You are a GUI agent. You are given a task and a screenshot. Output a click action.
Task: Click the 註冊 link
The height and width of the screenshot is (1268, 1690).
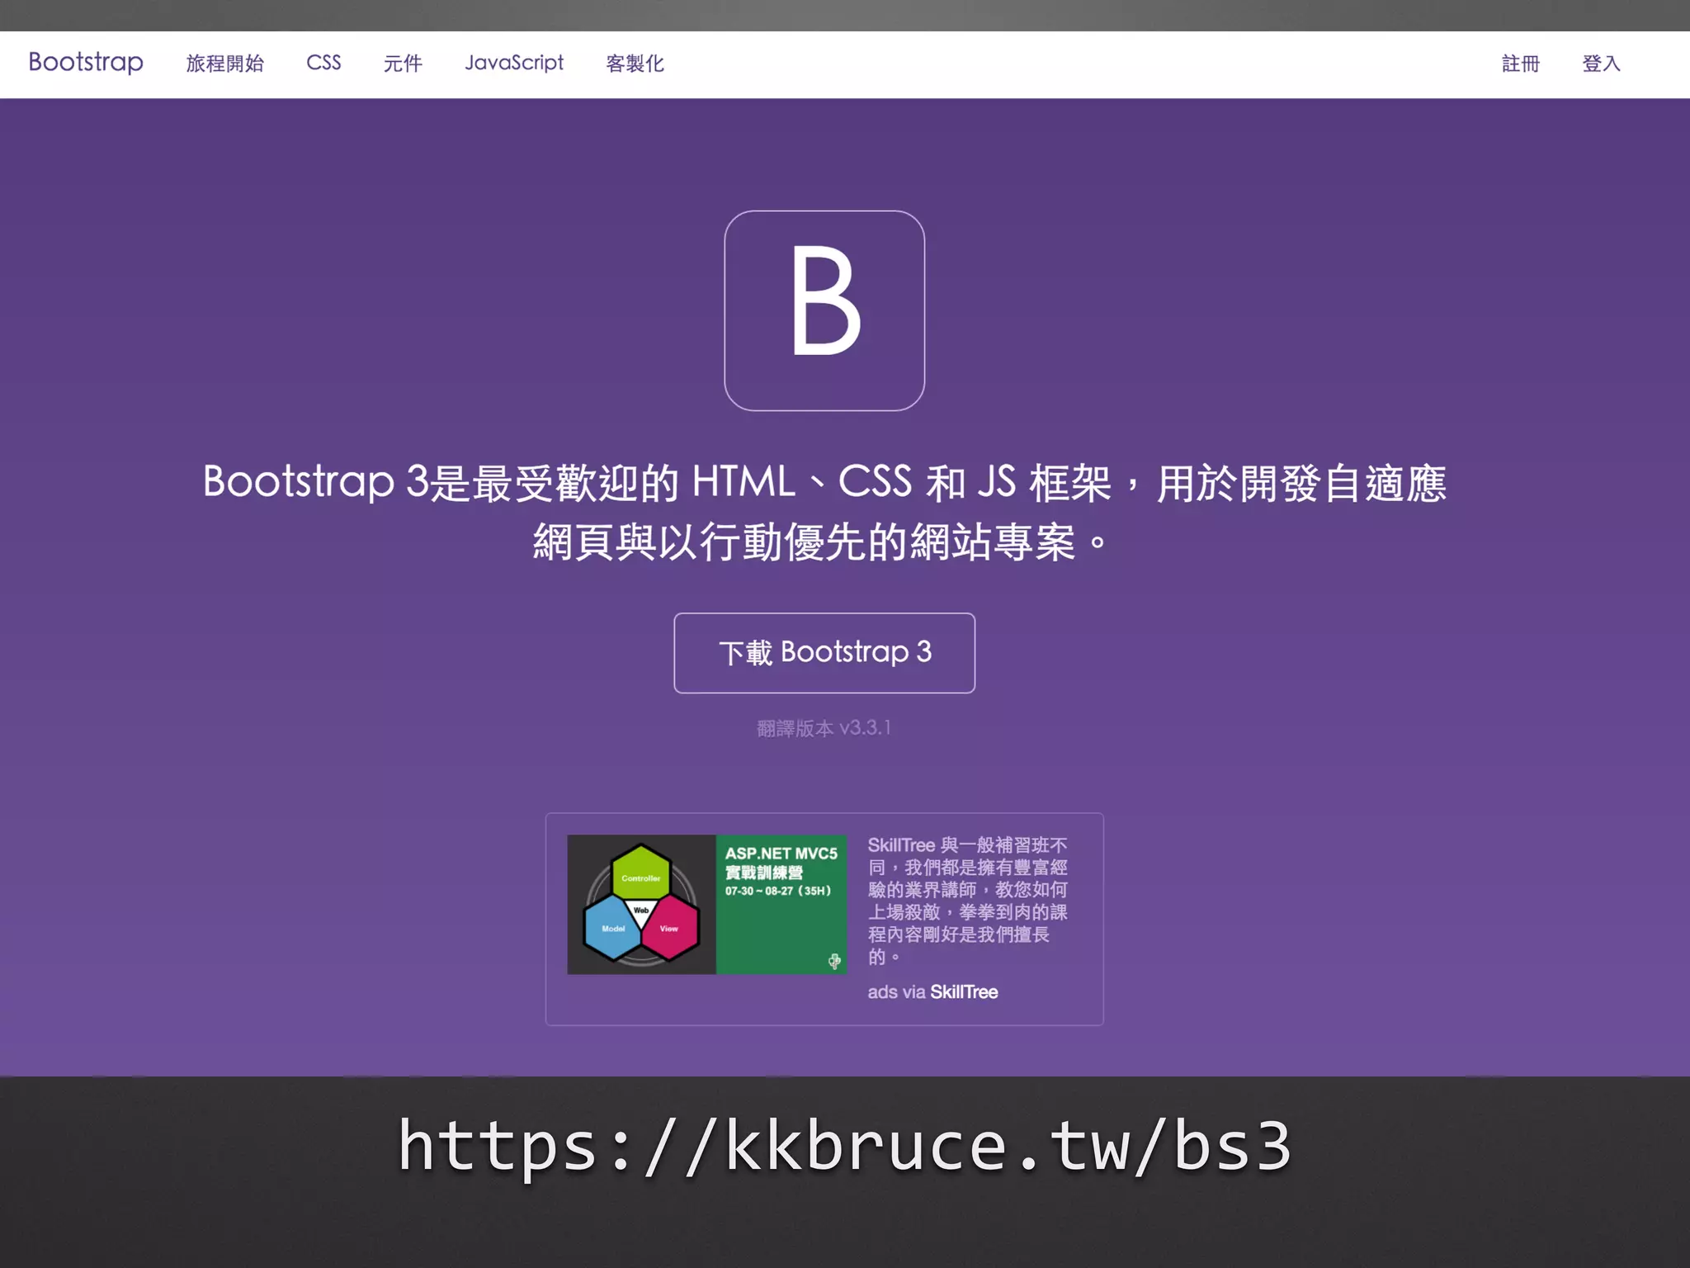(x=1520, y=64)
